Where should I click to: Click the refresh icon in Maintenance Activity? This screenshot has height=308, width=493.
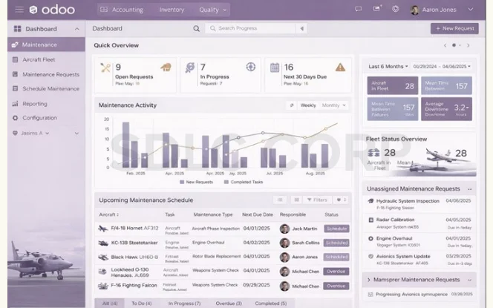coord(292,105)
